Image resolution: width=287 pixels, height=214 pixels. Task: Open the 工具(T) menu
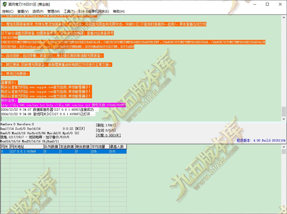point(69,11)
